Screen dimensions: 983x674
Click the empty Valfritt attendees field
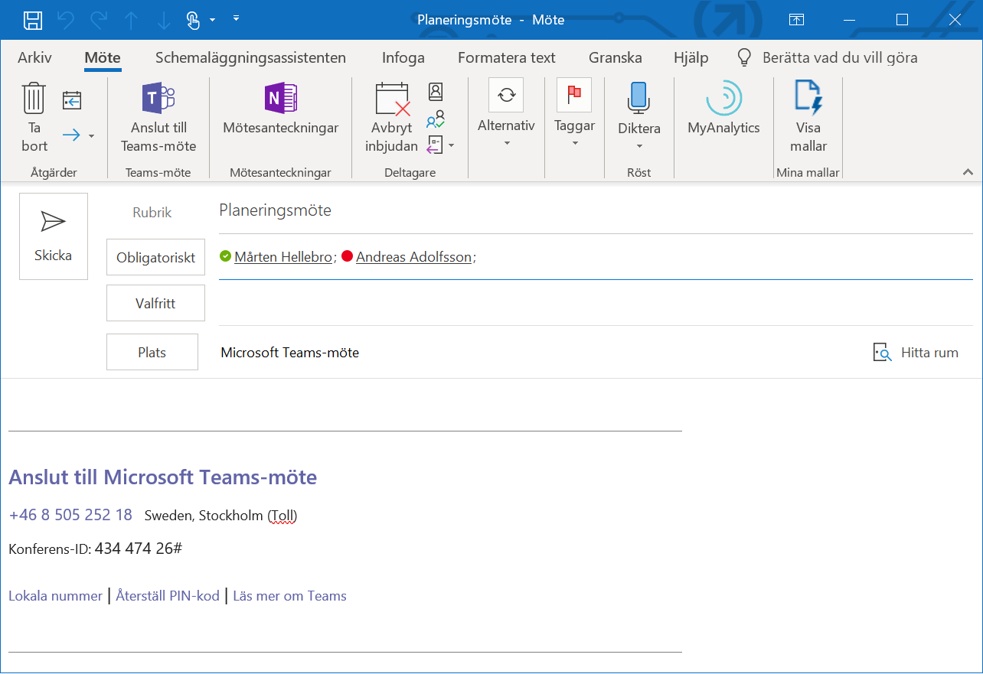[596, 303]
